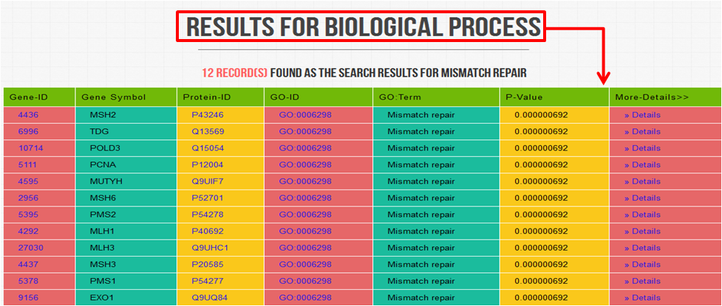This screenshot has height=306, width=722.
Task: Open Gene-ID 5378 for PMS1
Action: pos(28,281)
